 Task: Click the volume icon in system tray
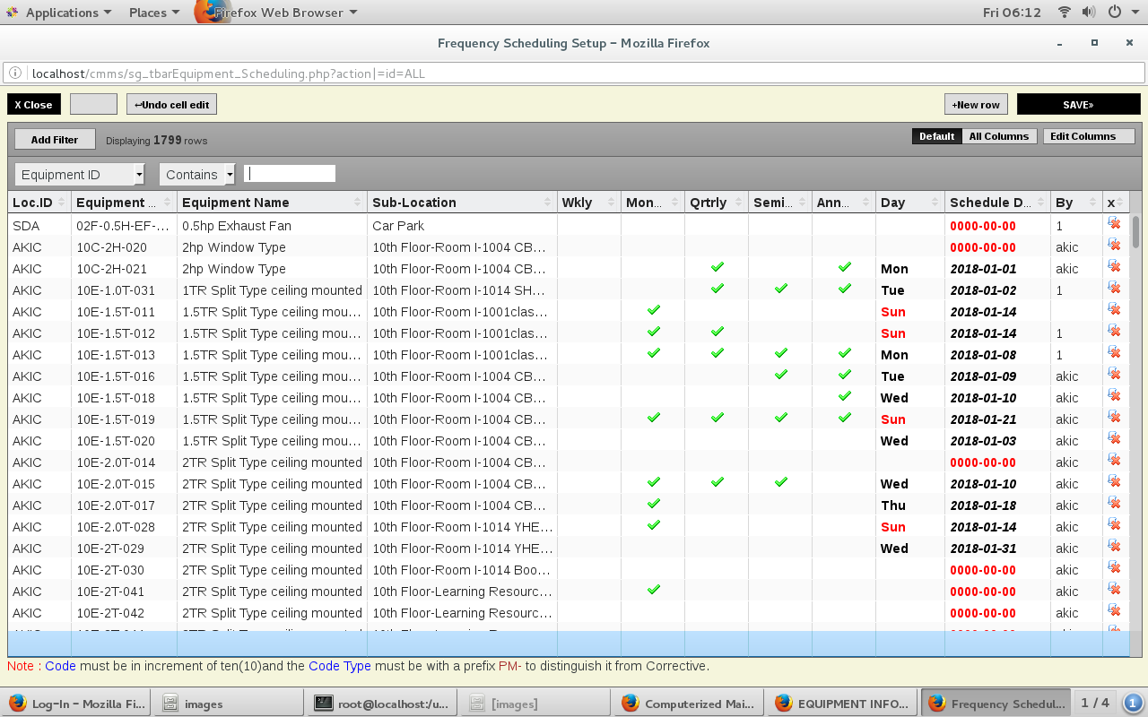click(x=1089, y=13)
